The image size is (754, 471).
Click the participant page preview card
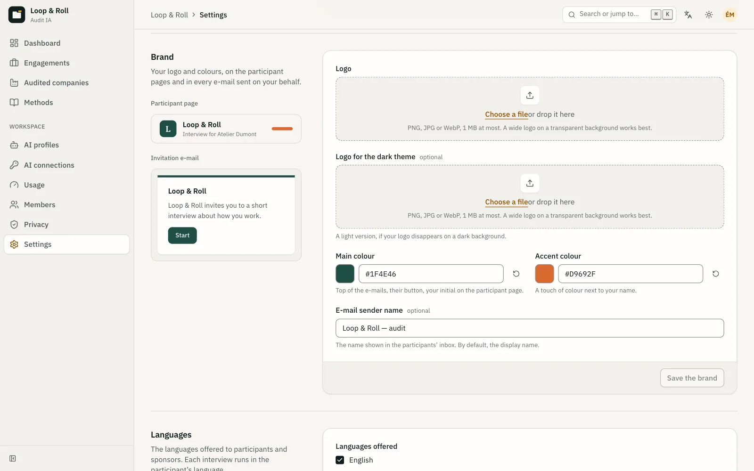pos(226,129)
